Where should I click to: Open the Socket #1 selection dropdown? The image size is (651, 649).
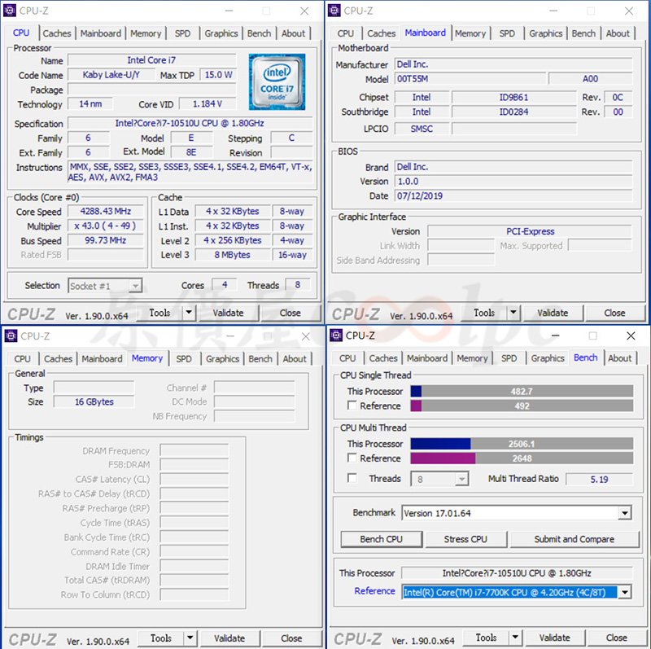(105, 286)
